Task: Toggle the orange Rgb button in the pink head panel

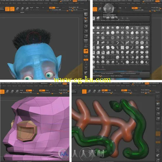Action: tap(29, 90)
